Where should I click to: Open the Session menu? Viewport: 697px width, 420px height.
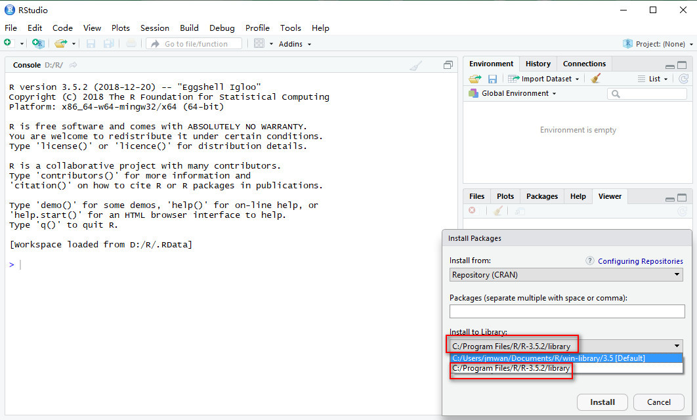pyautogui.click(x=154, y=28)
